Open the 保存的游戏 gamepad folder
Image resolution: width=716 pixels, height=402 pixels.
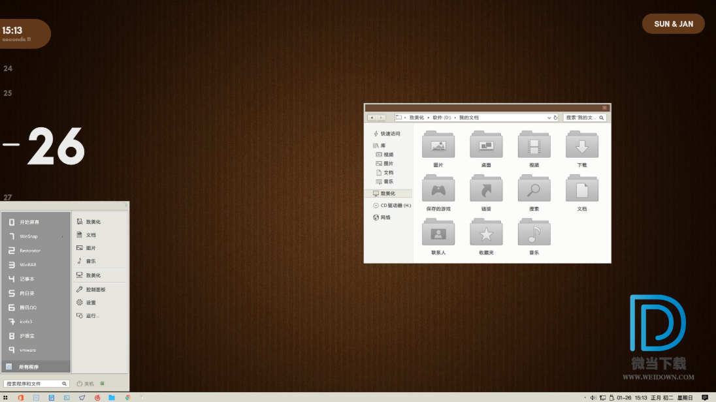438,193
